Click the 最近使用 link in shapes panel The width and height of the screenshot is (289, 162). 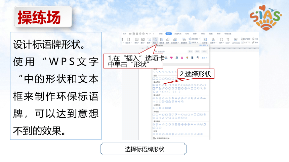click(204, 46)
